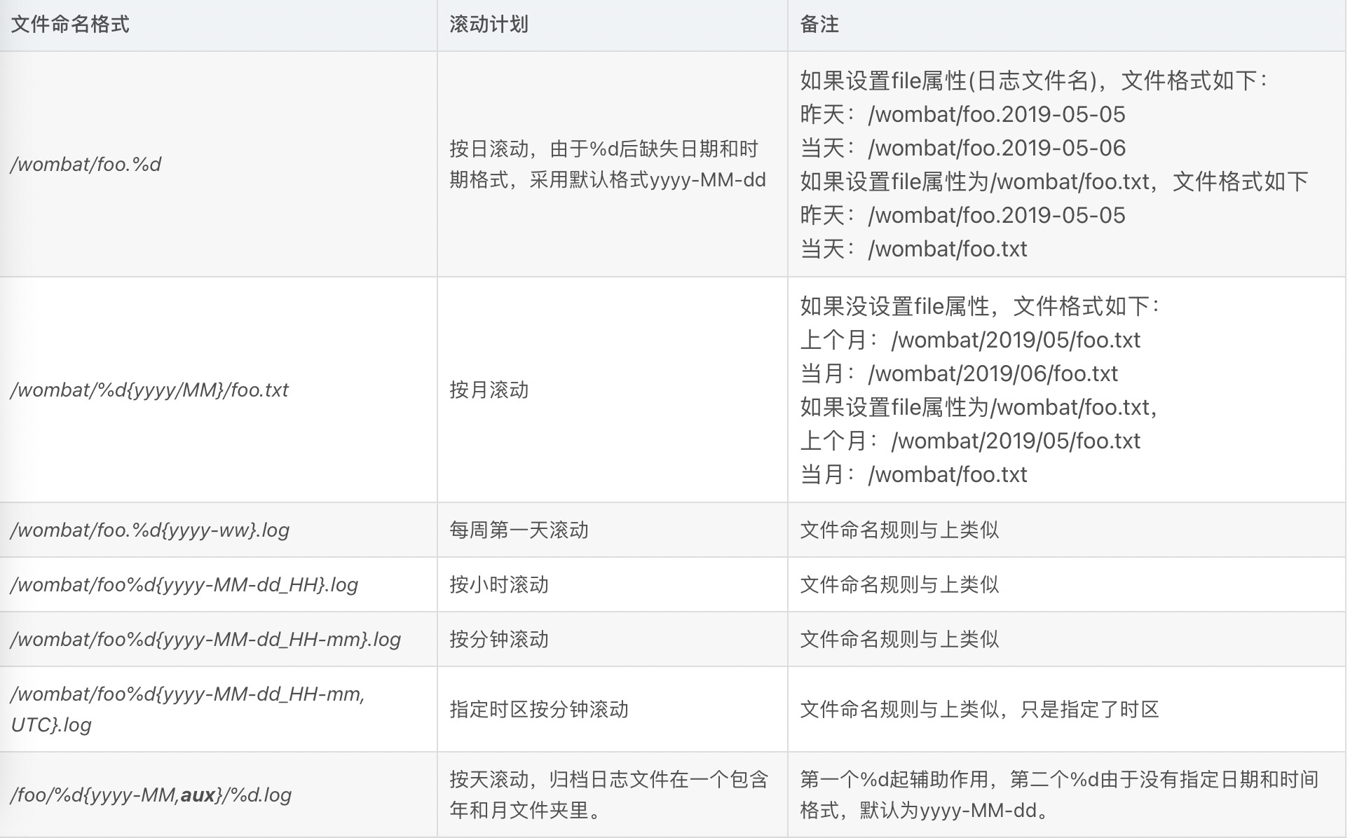The width and height of the screenshot is (1350, 838).
Task: Click the bold aux keyword in last row
Action: (x=198, y=795)
